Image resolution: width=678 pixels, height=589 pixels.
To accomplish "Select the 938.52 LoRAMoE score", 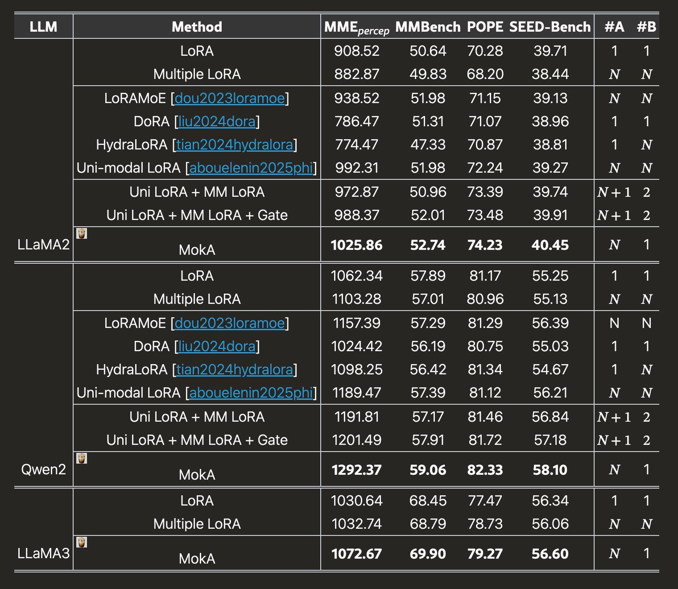I will tap(356, 98).
